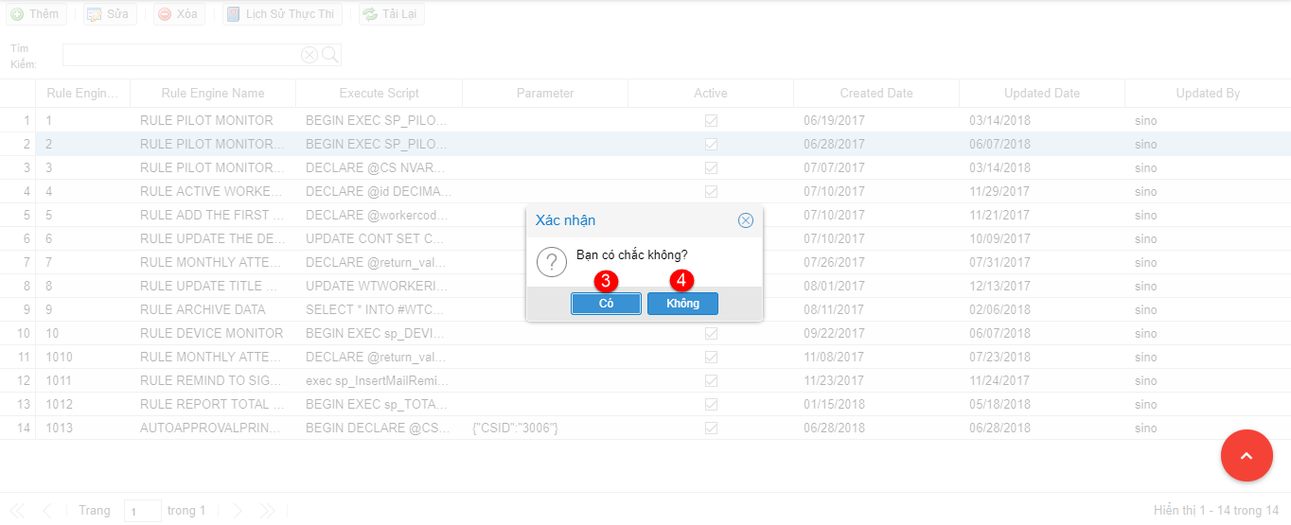Cancel by clicking Không
The height and width of the screenshot is (525, 1291).
pyautogui.click(x=682, y=304)
